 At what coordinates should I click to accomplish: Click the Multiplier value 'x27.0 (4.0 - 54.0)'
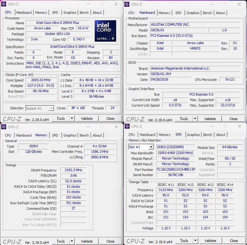(41, 85)
